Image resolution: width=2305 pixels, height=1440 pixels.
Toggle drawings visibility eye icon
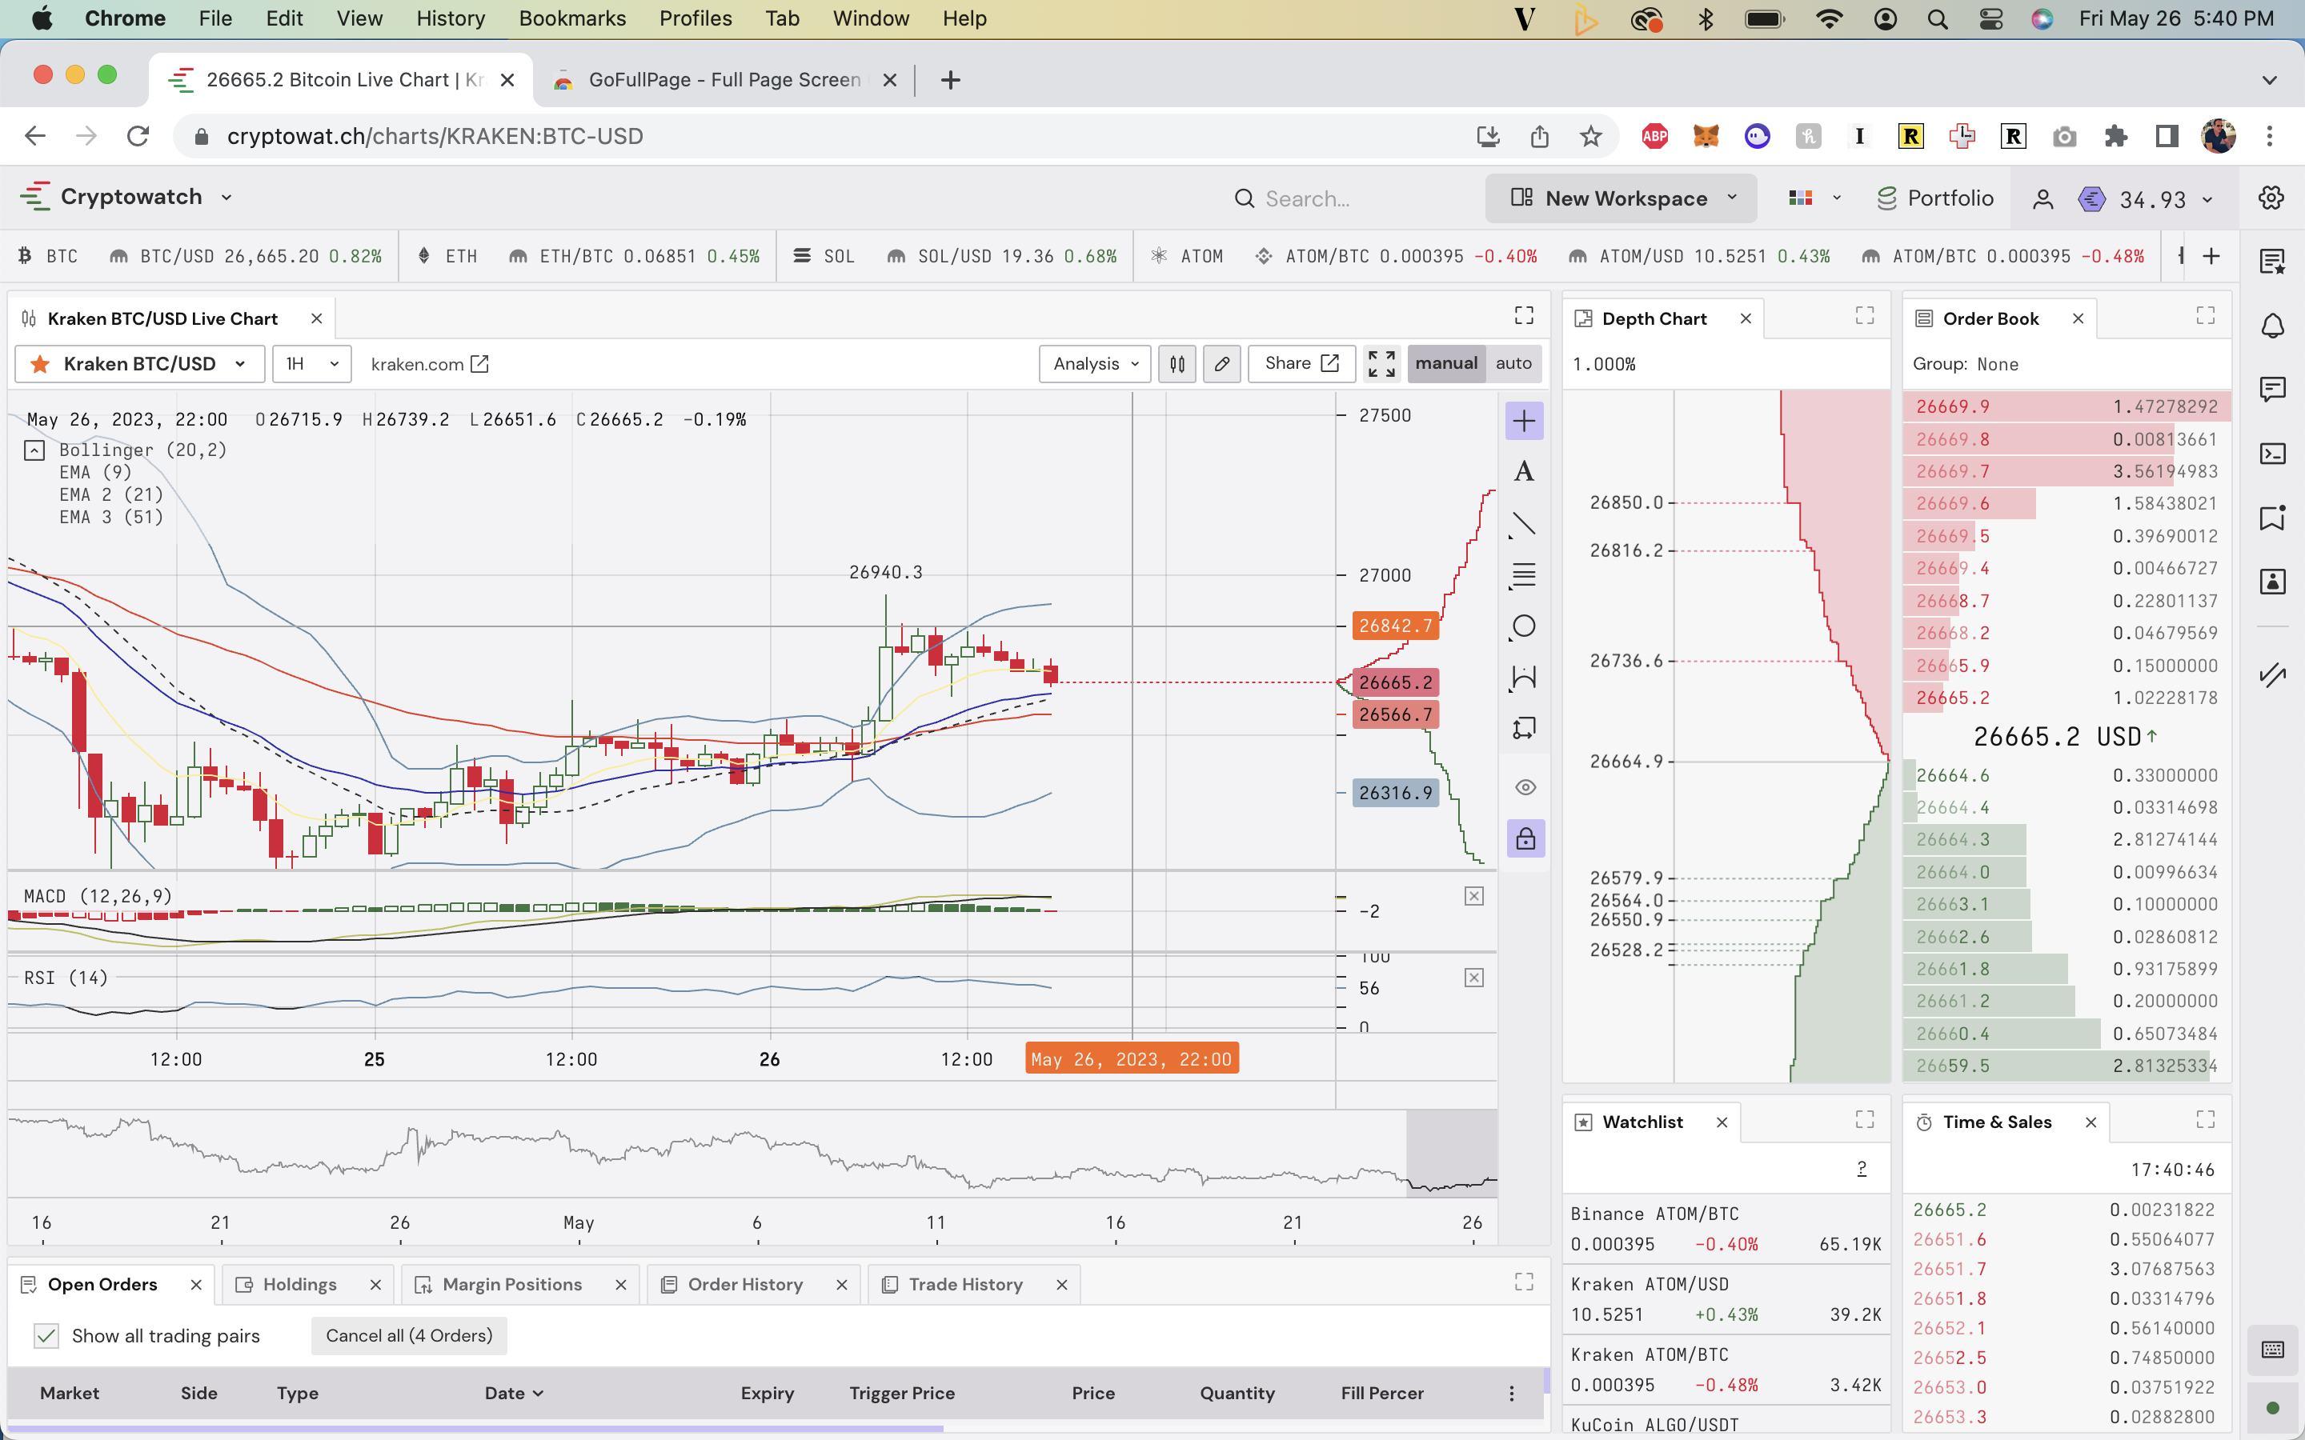(x=1525, y=788)
